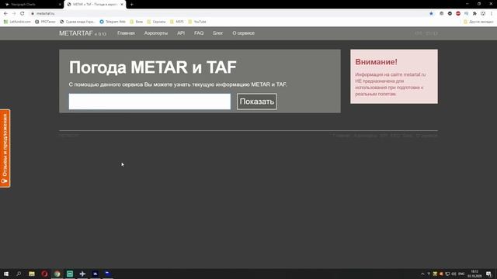Open the orange Отзывы и предложения side tab
Image resolution: width=497 pixels, height=279 pixels.
[5, 148]
